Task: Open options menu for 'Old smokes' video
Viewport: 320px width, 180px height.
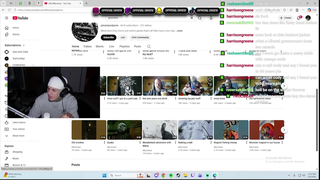Action: point(104,142)
